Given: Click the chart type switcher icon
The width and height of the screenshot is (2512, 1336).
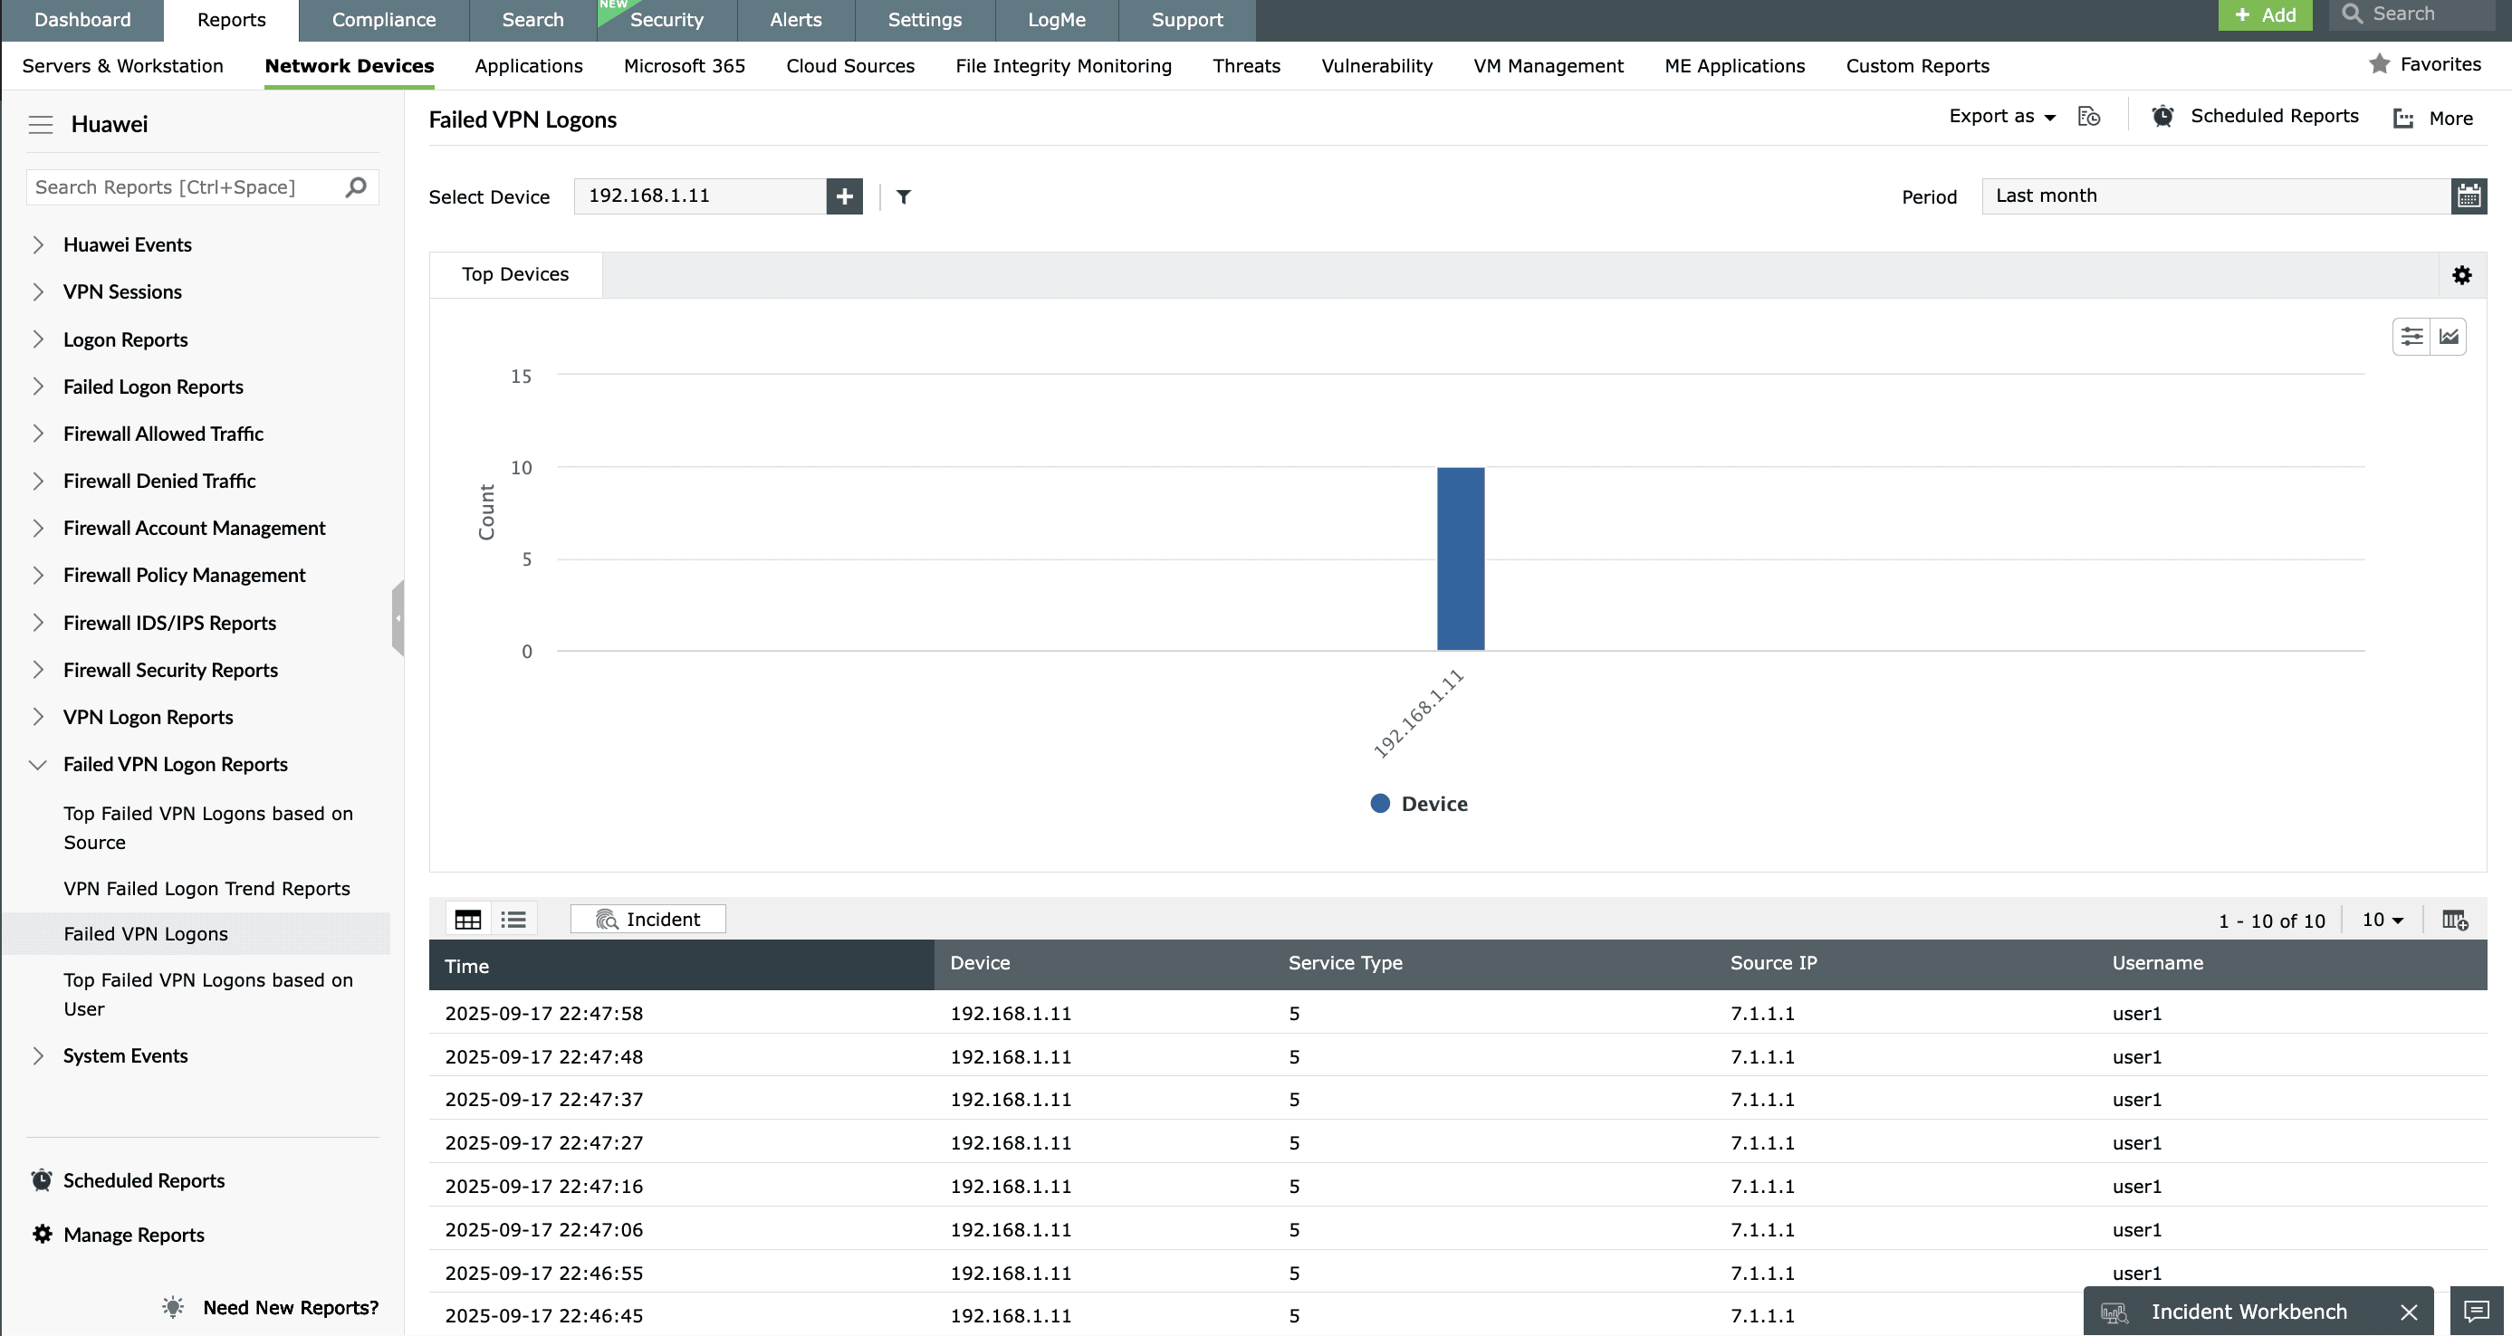Looking at the screenshot, I should tap(2449, 337).
